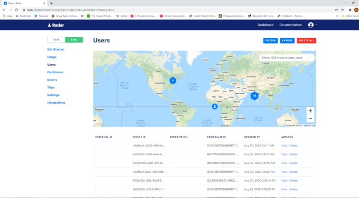Click the UPDATED AT column header

tap(252, 137)
